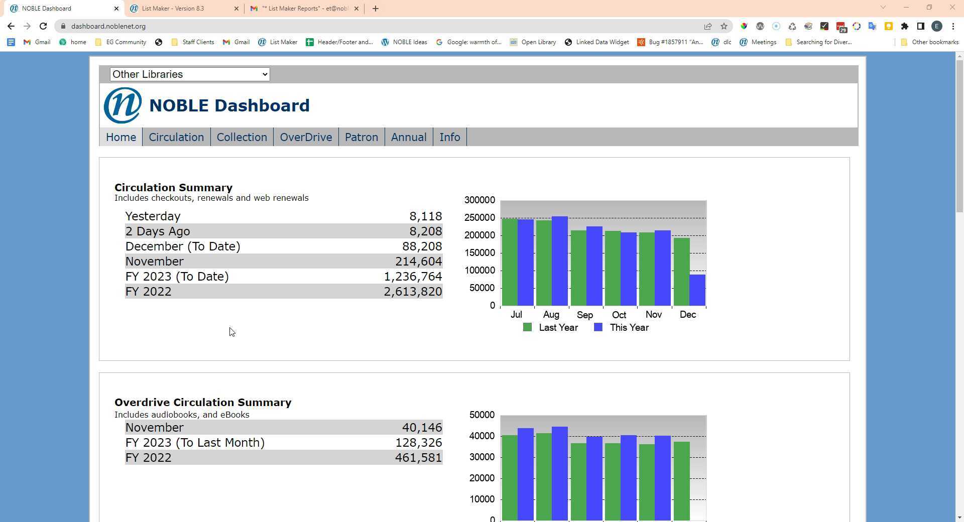Open a new browser tab
The width and height of the screenshot is (964, 522).
pos(375,9)
